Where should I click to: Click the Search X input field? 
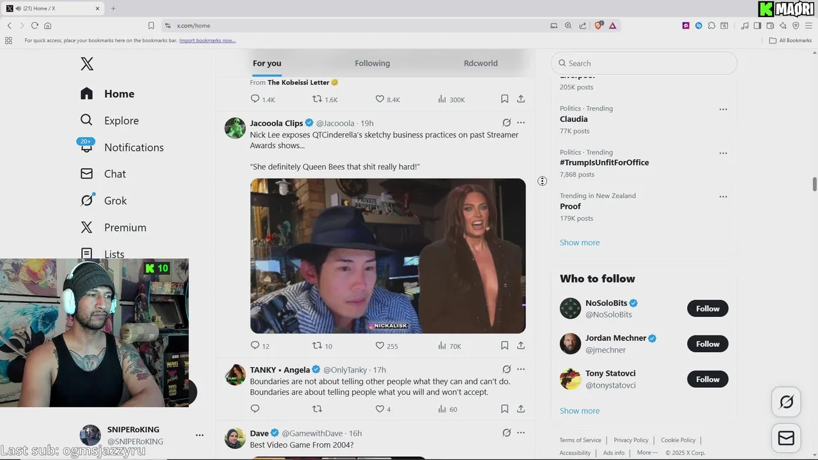tap(644, 63)
